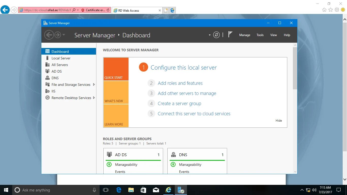Image resolution: width=347 pixels, height=195 pixels.
Task: Click the Cortana search box
Action: [56, 190]
